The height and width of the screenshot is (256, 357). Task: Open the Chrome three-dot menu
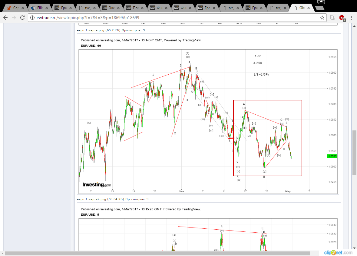pos(352,18)
